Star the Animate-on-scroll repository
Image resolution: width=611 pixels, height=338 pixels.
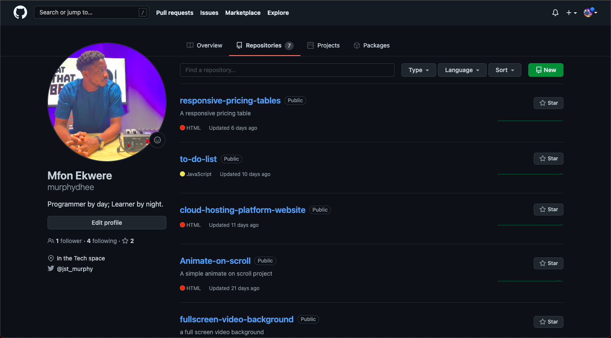click(x=548, y=263)
